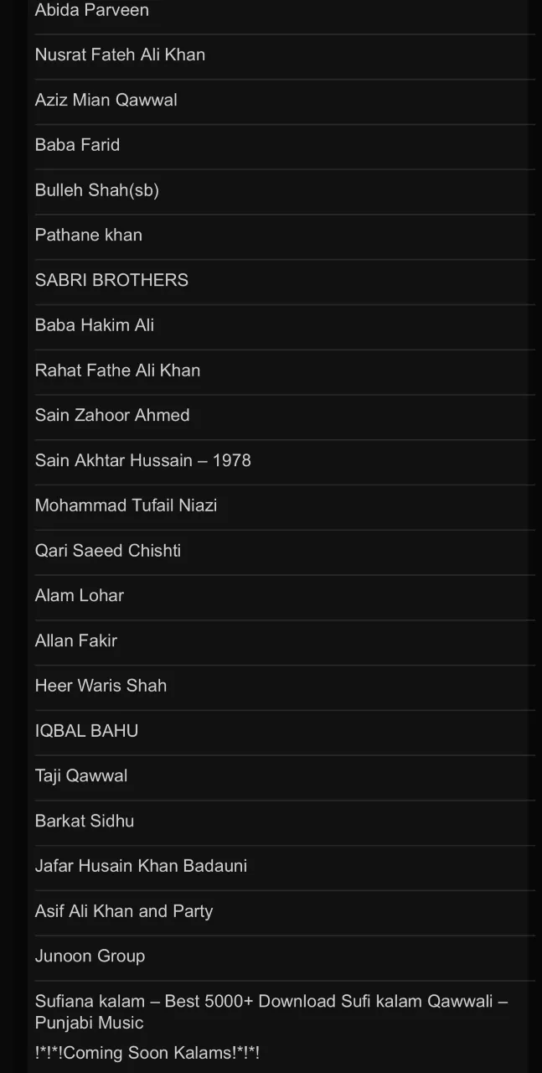This screenshot has width=542, height=1073.
Task: Tap the Baba Farid item
Action: pyautogui.click(x=77, y=145)
